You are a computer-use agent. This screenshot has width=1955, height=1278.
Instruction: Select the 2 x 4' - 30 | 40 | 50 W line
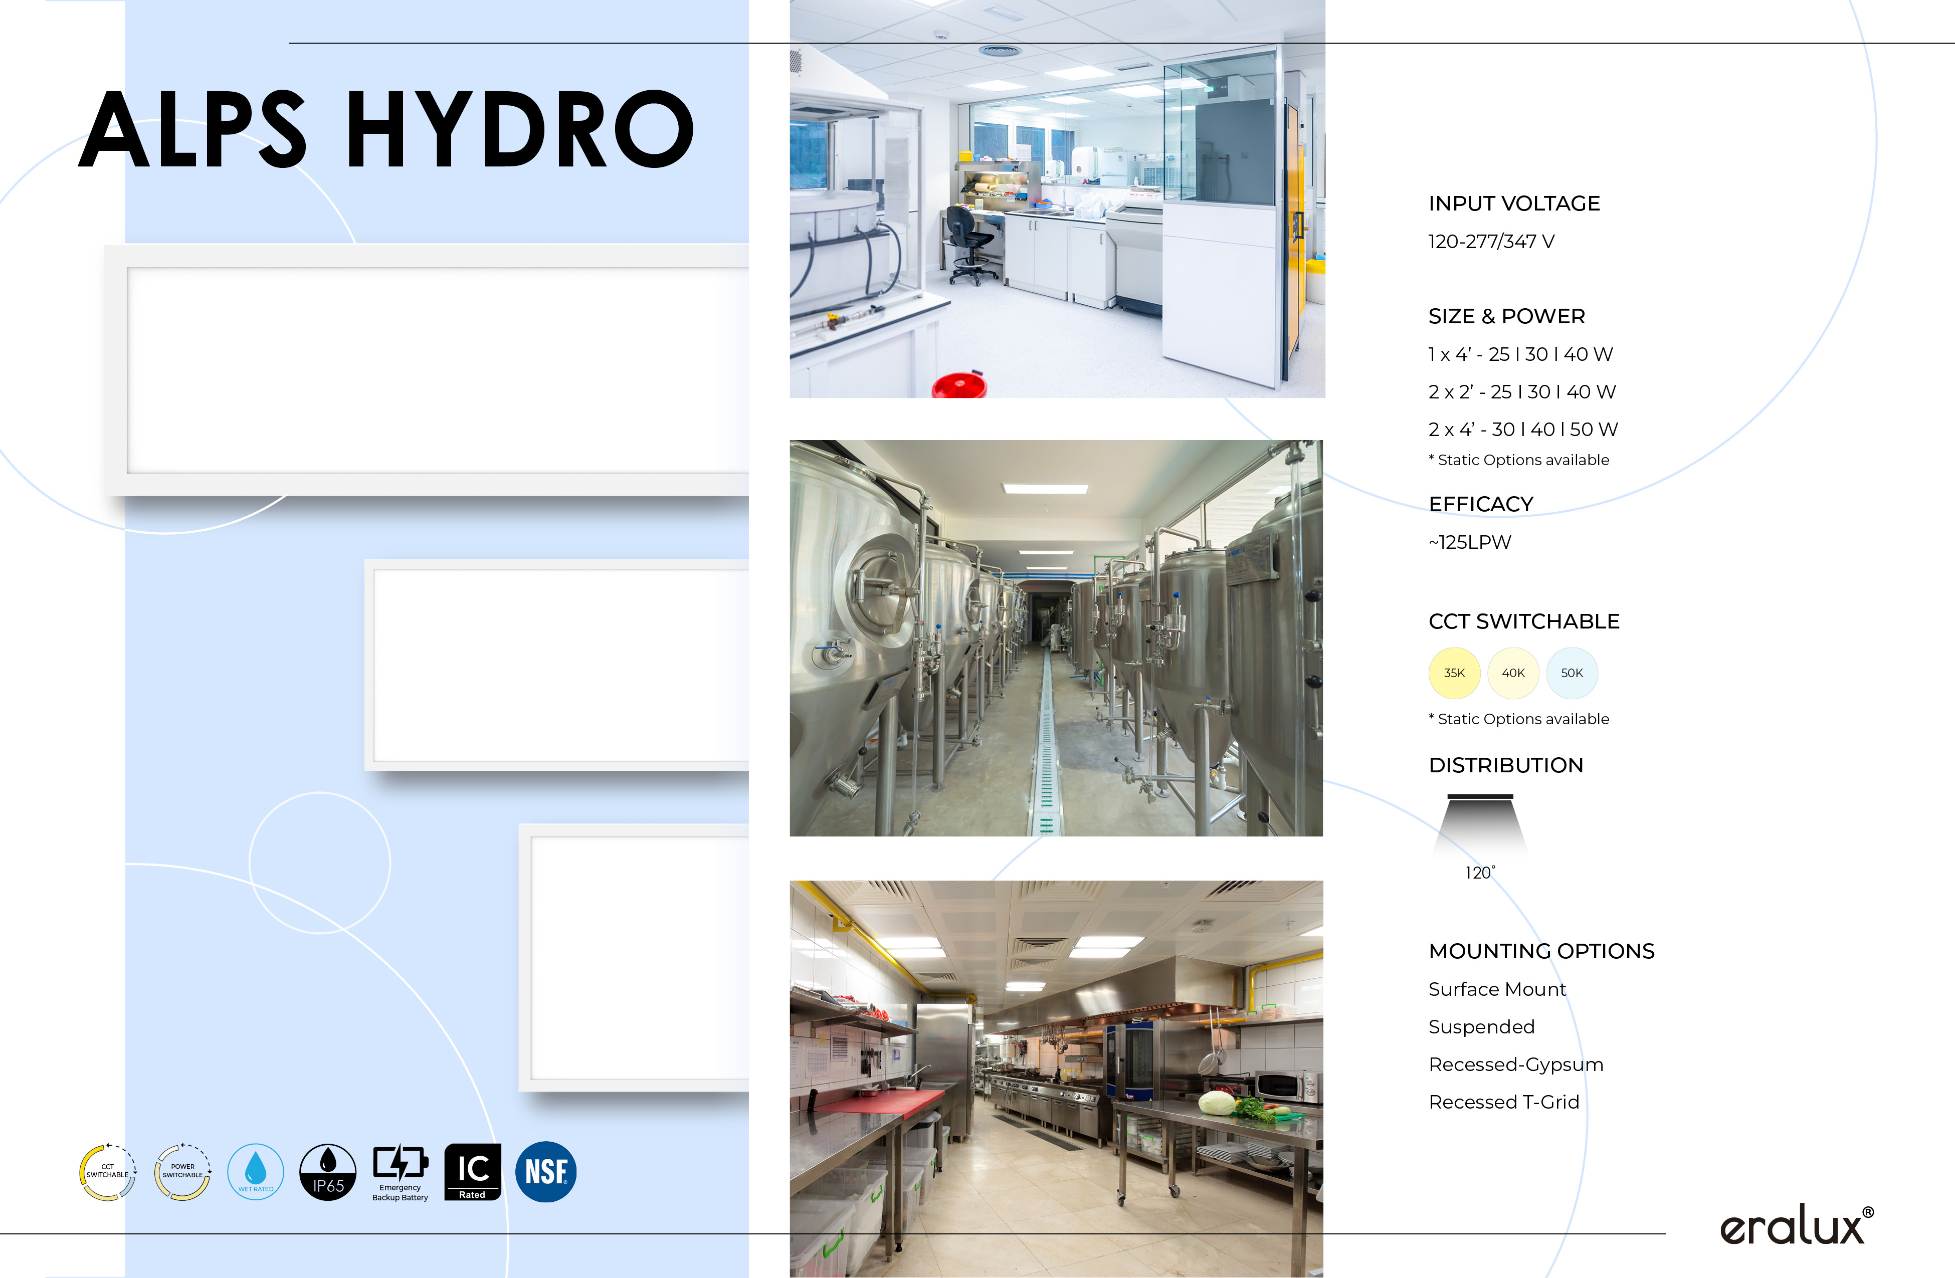tap(1523, 430)
